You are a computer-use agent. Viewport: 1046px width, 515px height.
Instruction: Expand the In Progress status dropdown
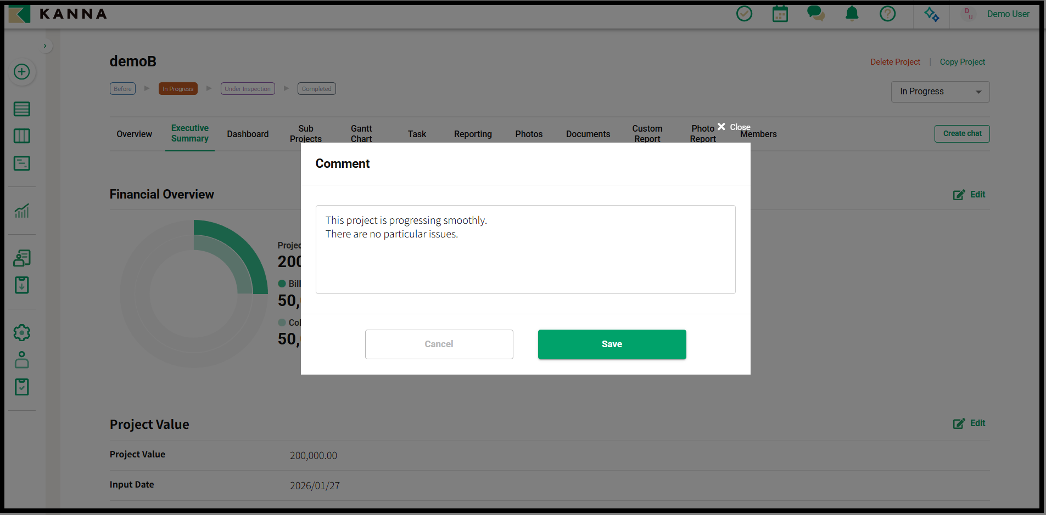939,92
